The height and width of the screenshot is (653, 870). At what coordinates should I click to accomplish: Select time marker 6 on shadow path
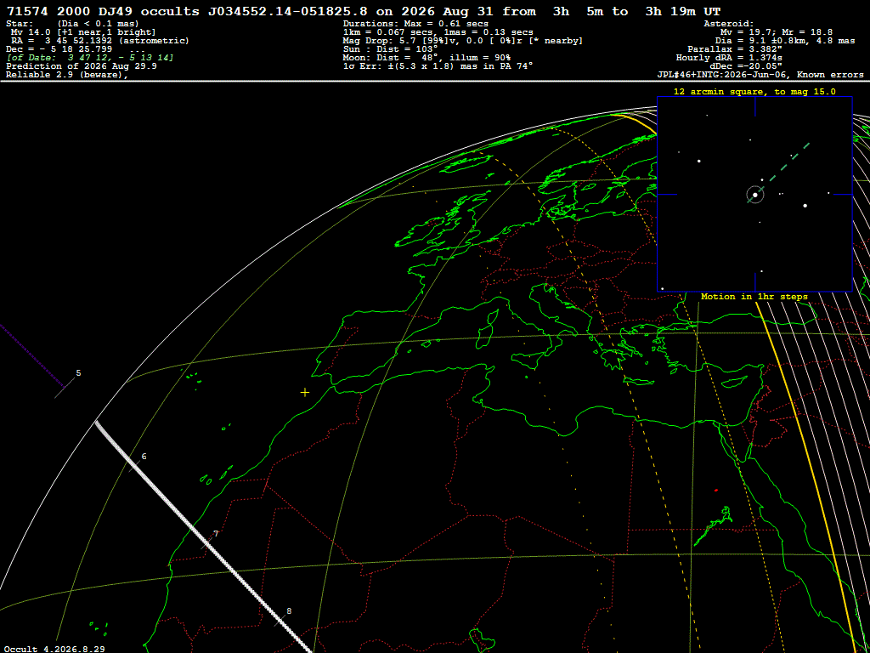(x=144, y=457)
